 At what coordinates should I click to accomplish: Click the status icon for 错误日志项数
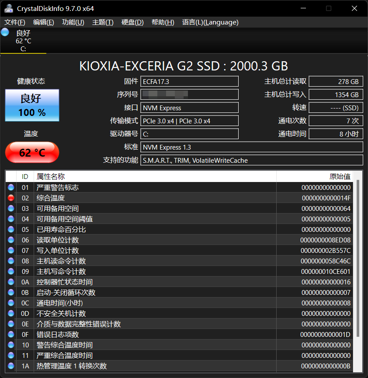(x=11, y=334)
